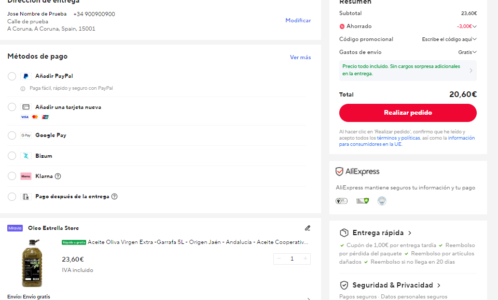Click the olive oil bottle thumbnail

32,264
